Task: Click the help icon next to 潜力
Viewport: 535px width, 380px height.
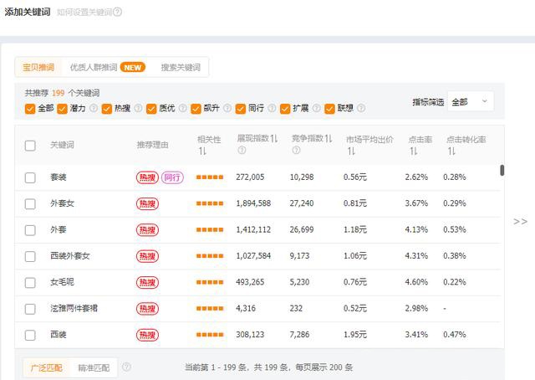Action: click(94, 108)
